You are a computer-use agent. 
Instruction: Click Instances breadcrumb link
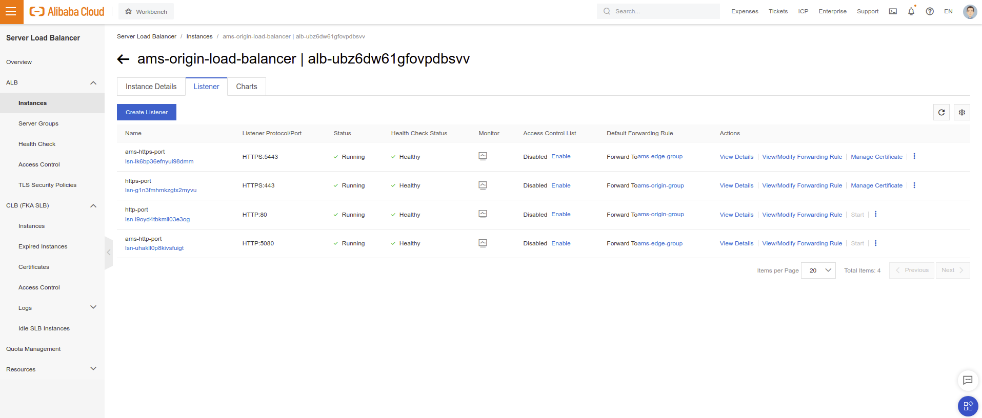(x=199, y=36)
